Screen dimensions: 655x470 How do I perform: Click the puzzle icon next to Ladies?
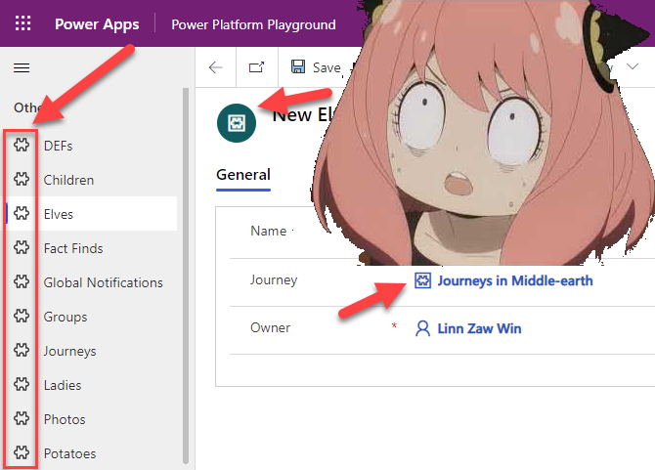point(22,385)
